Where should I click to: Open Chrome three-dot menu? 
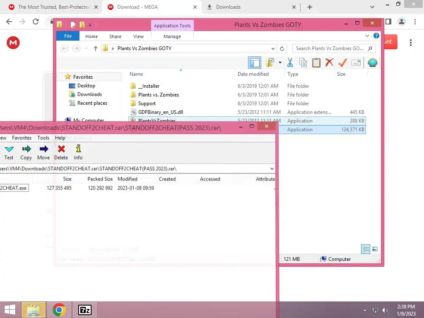[415, 22]
